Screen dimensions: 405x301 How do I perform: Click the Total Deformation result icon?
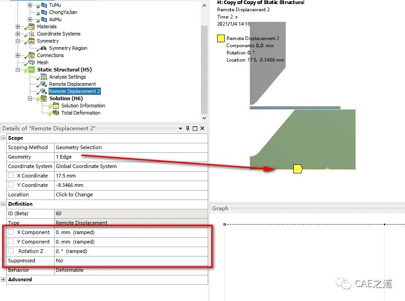56,113
